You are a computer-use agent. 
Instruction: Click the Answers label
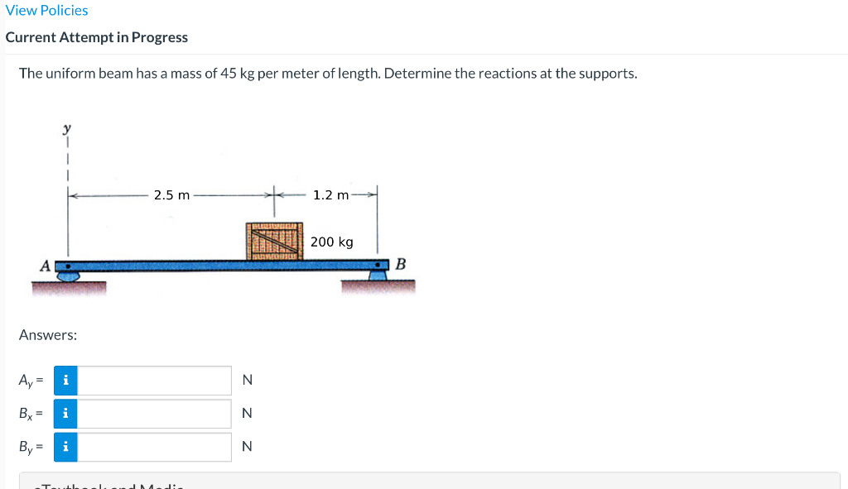pyautogui.click(x=47, y=334)
